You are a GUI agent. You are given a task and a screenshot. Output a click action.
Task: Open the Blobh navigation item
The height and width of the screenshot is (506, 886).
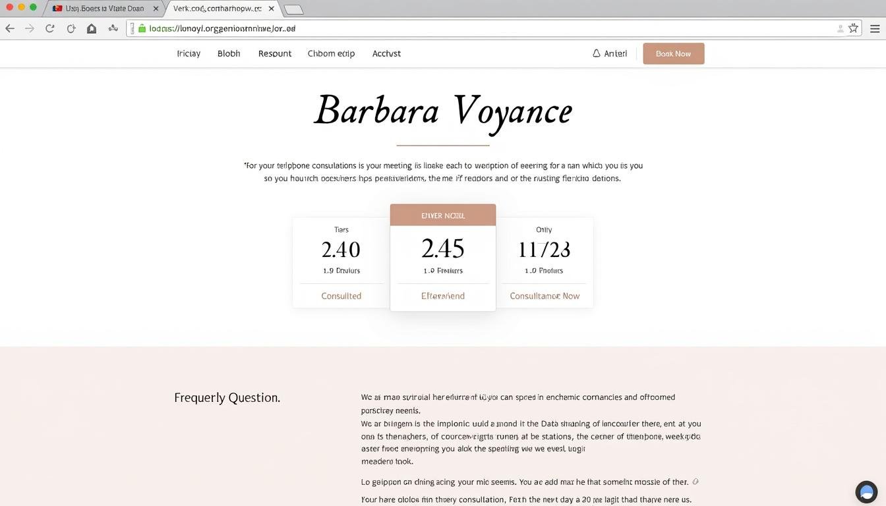229,53
